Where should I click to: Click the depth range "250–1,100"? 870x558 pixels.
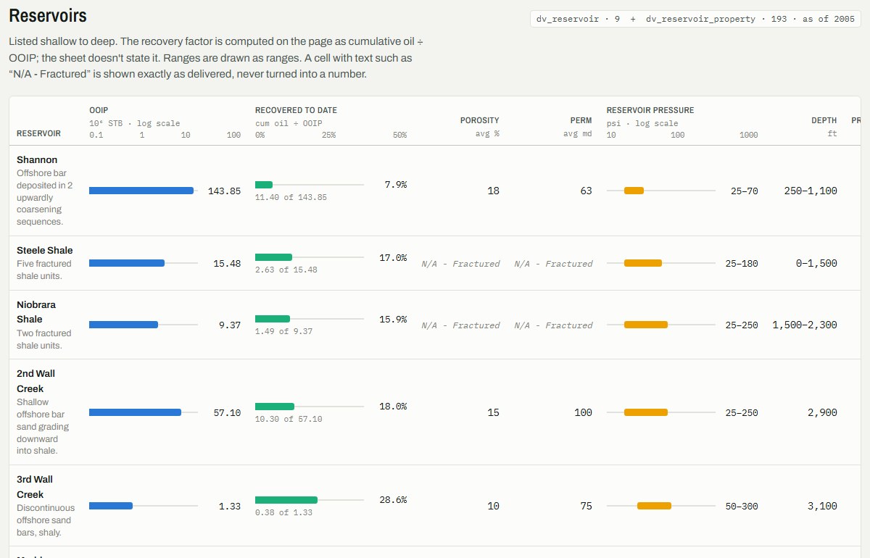[811, 191]
